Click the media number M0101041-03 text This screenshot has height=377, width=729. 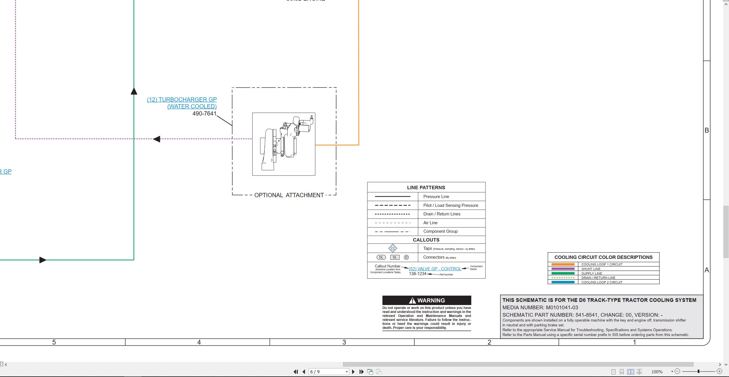pyautogui.click(x=540, y=308)
